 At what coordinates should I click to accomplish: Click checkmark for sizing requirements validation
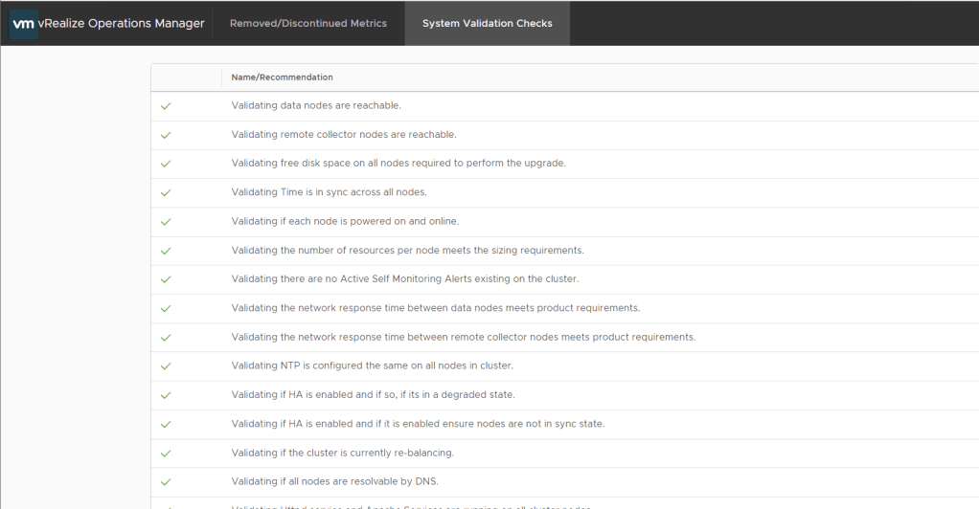[166, 251]
